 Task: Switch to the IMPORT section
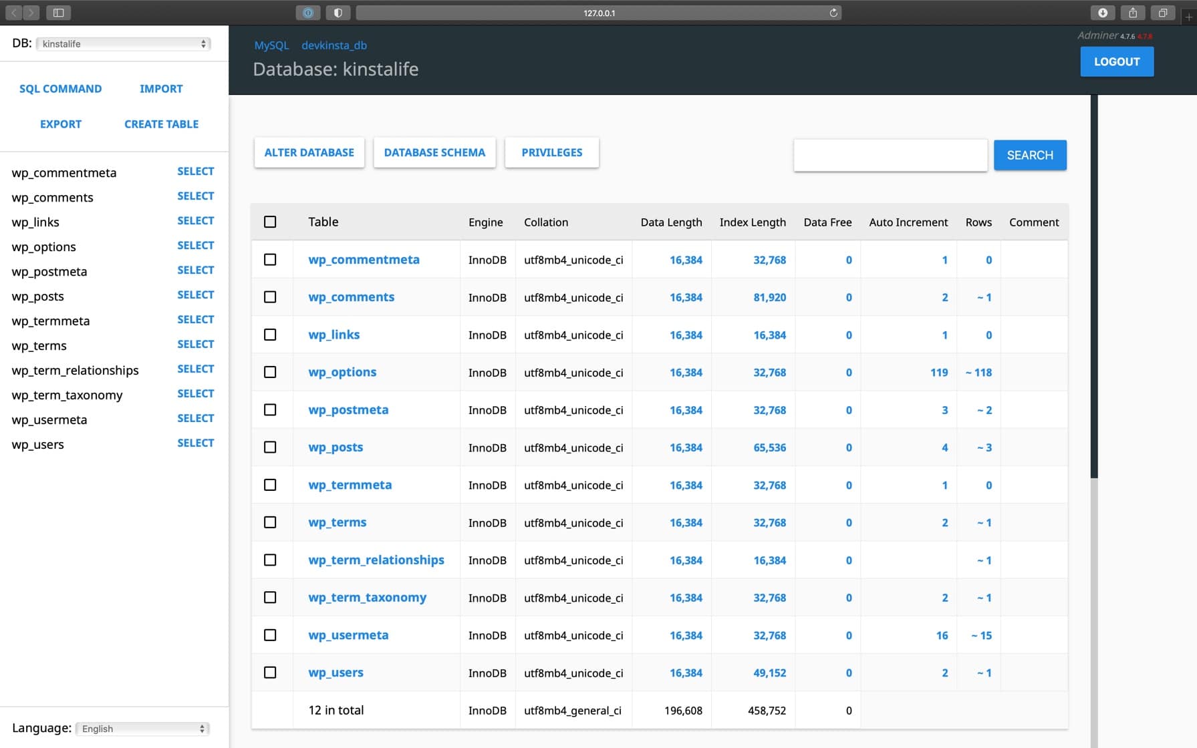(x=160, y=88)
